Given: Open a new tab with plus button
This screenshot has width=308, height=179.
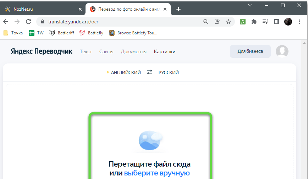Looking at the screenshot, I should [x=178, y=9].
